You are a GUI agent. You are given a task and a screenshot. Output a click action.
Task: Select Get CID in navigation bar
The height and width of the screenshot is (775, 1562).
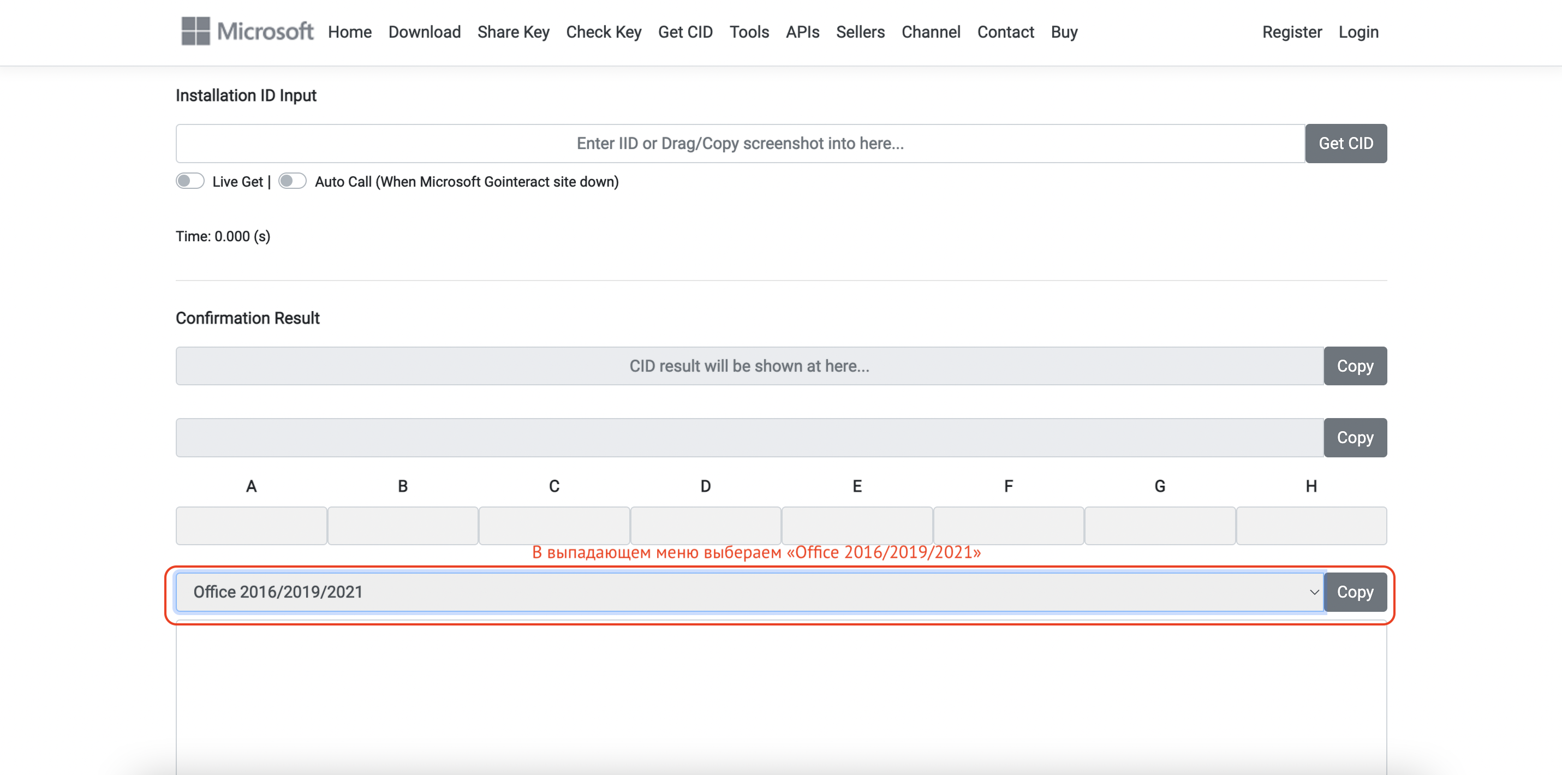tap(685, 32)
